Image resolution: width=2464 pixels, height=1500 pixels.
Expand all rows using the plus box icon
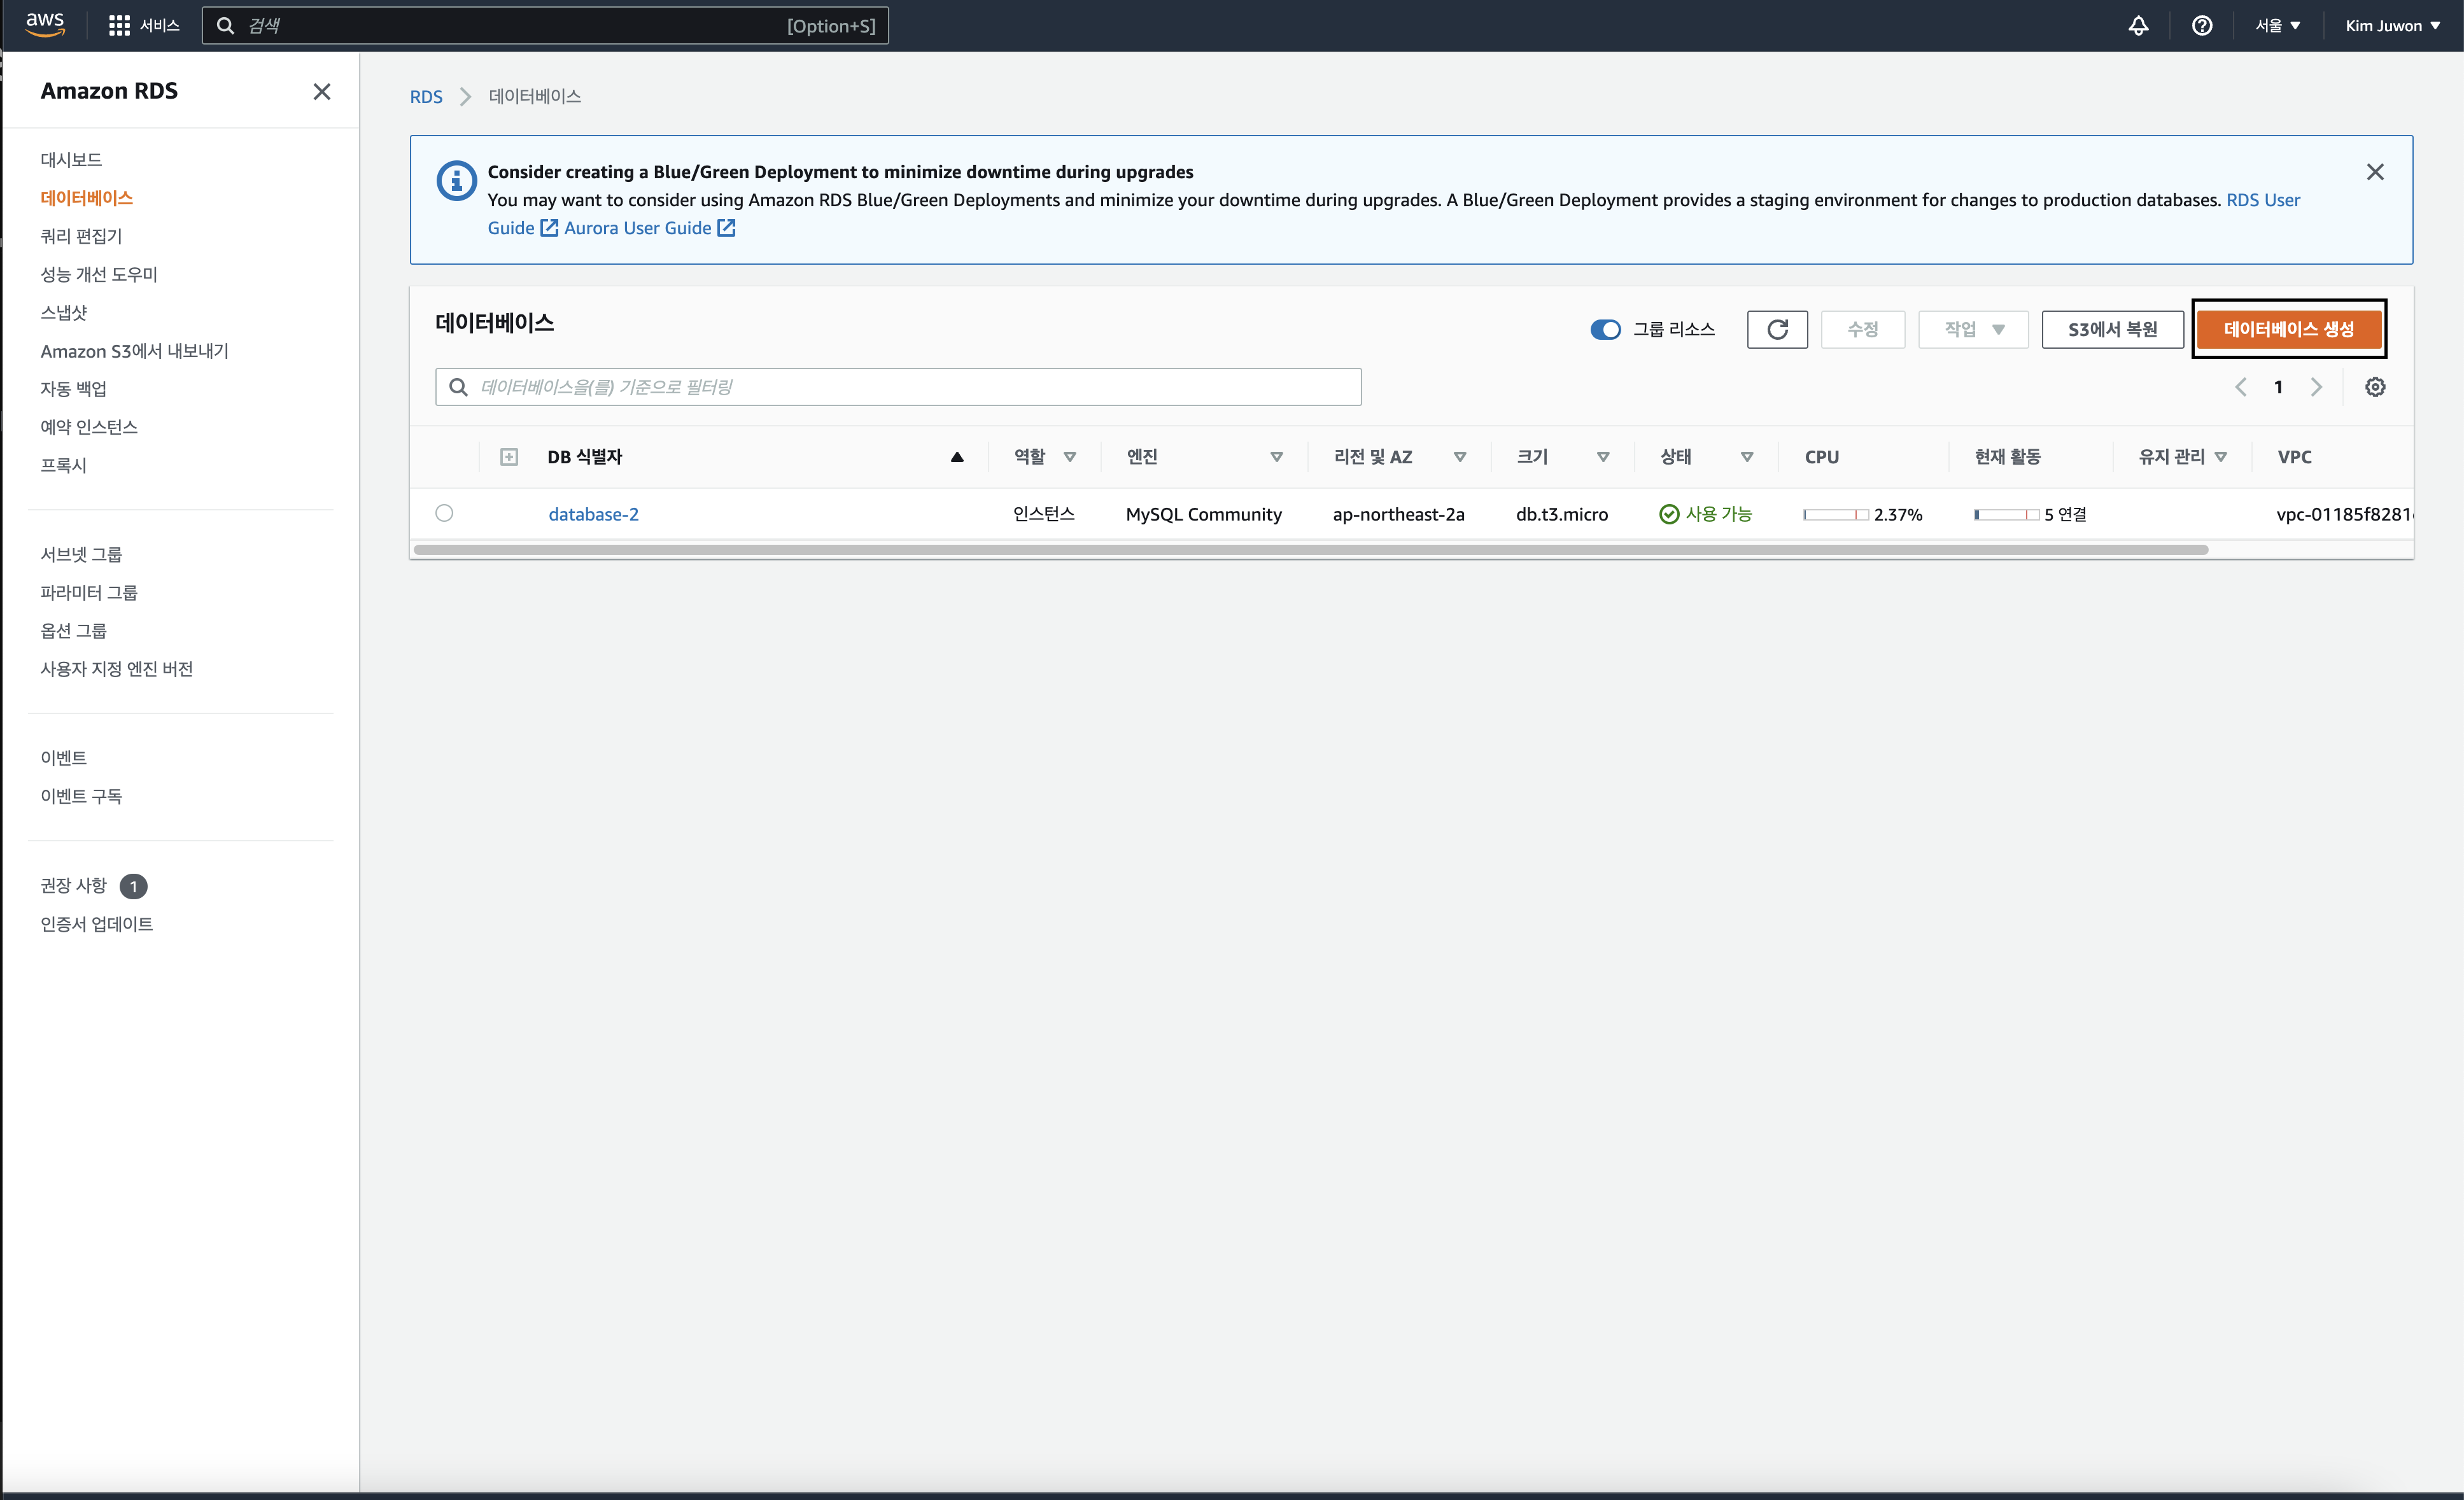[x=509, y=457]
